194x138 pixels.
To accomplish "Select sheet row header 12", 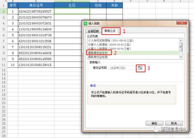I will tap(4, 70).
